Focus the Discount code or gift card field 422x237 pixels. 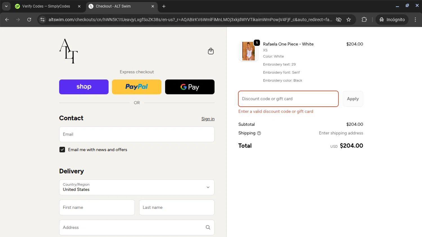288,99
